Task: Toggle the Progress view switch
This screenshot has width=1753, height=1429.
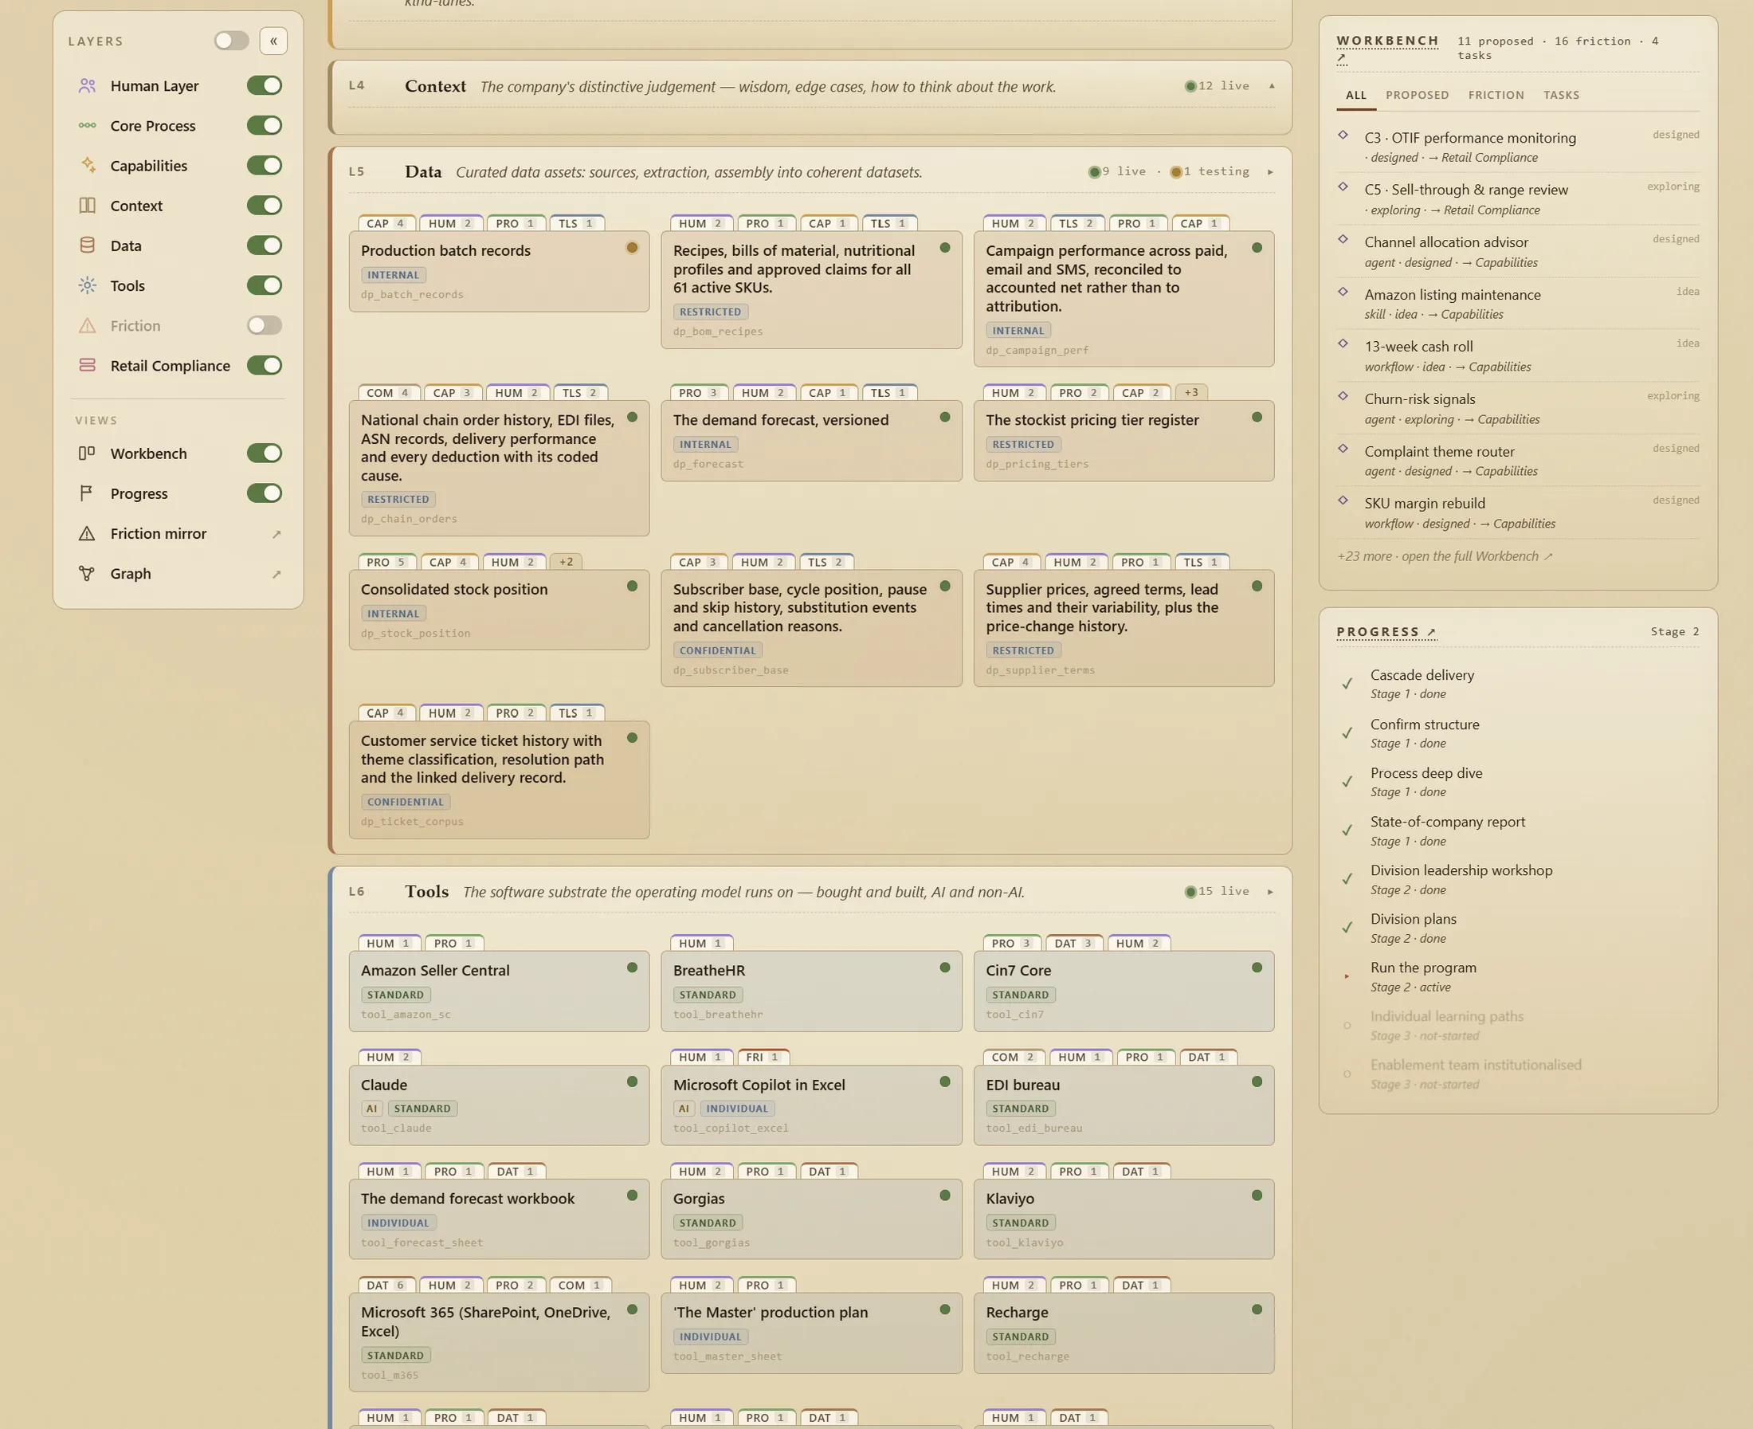Action: point(265,494)
